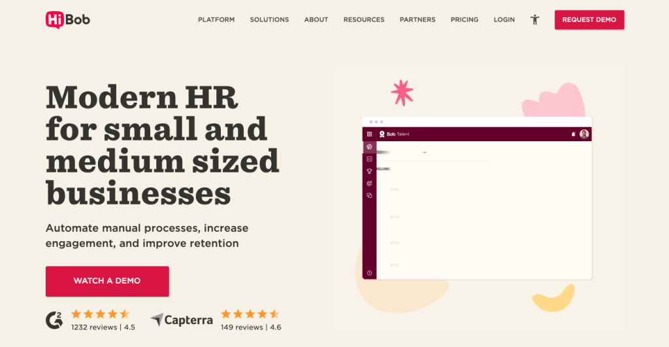The height and width of the screenshot is (347, 669).
Task: Select the top highlighted sidebar icon
Action: click(x=369, y=147)
